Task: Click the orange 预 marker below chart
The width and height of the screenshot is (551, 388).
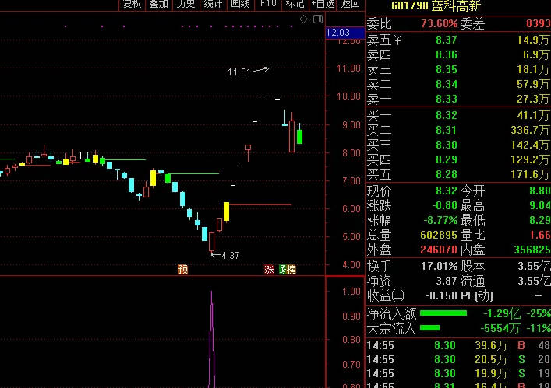Action: (x=182, y=269)
